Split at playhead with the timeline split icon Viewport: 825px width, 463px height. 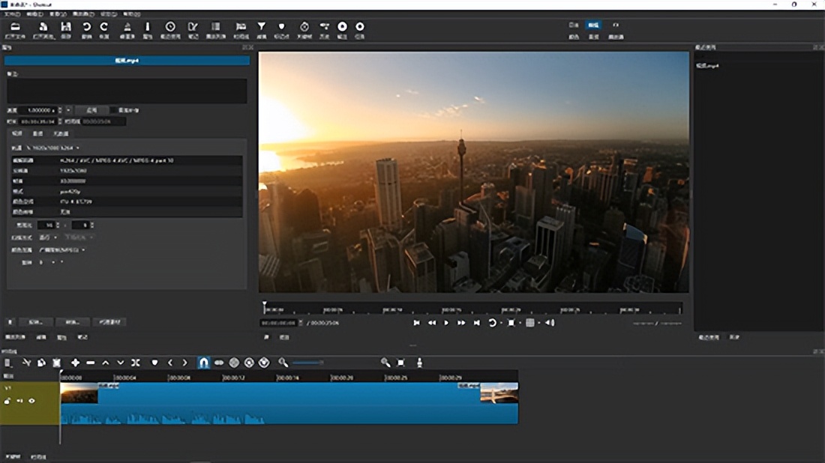coord(136,363)
